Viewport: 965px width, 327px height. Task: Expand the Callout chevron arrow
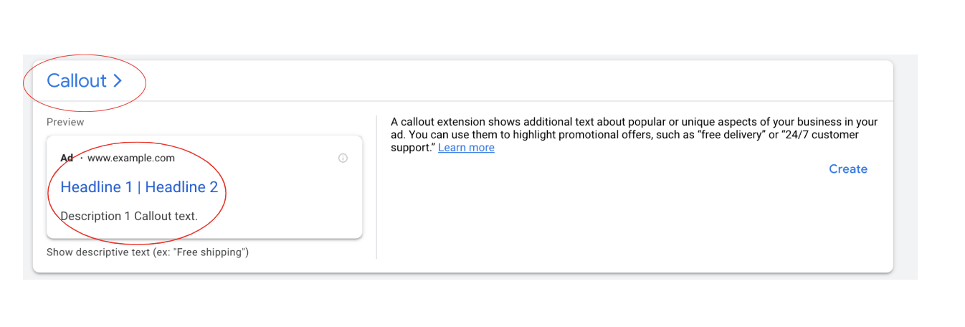[x=118, y=81]
